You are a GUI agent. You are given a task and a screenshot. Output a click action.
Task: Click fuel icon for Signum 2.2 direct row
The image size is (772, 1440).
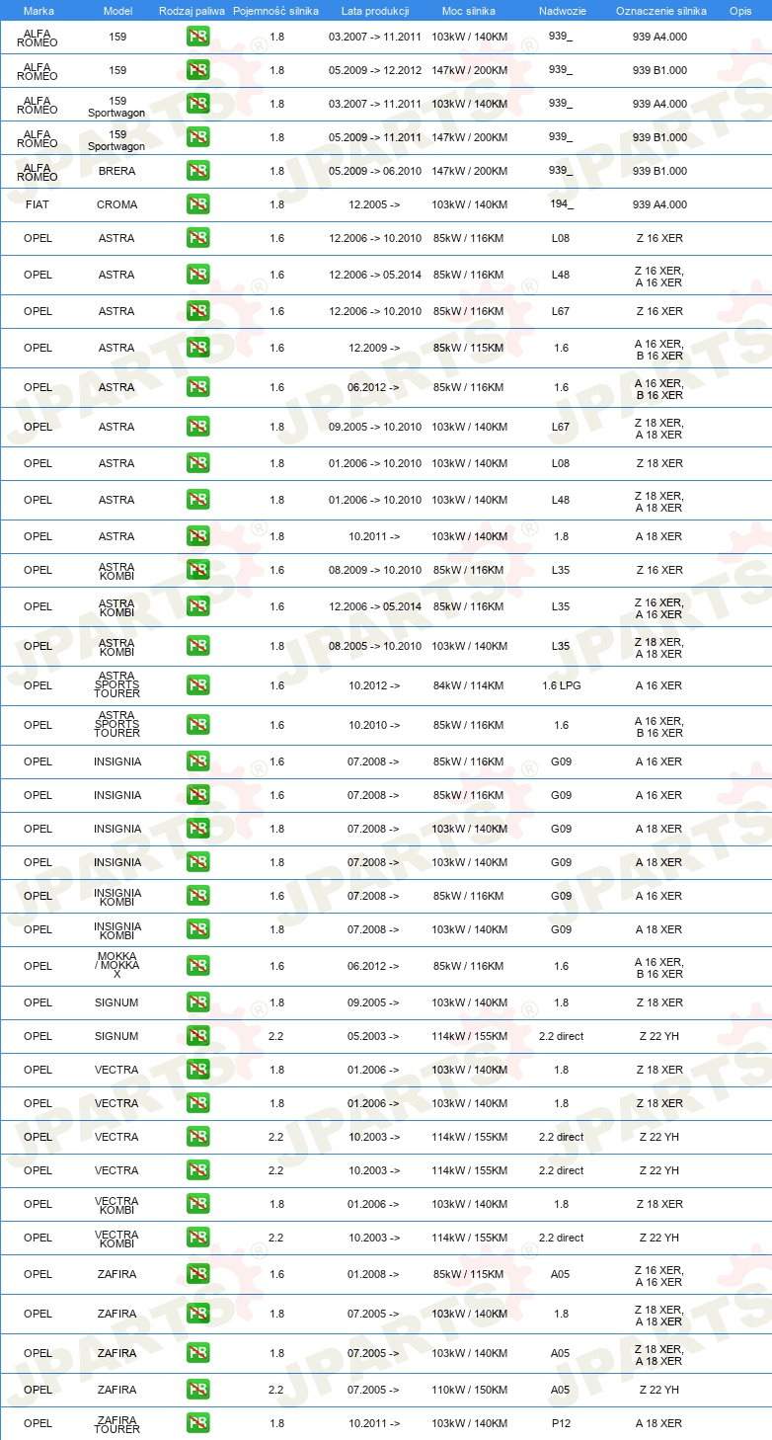coord(197,1036)
